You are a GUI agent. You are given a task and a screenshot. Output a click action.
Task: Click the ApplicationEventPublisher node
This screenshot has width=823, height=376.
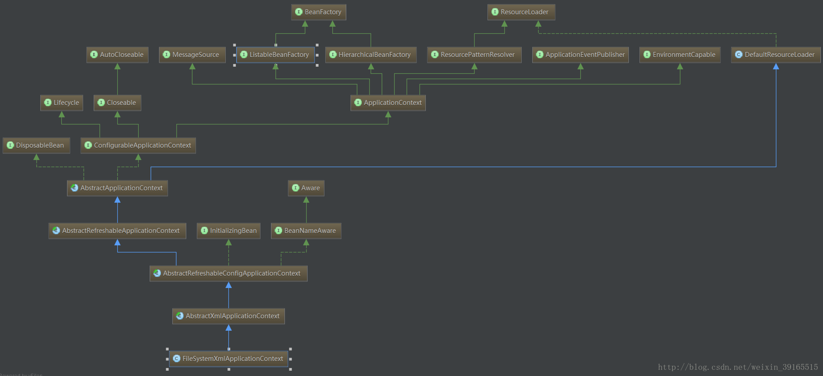[x=580, y=55]
